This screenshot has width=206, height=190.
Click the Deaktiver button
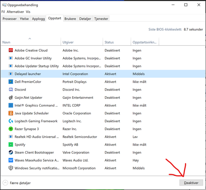pyautogui.click(x=191, y=183)
